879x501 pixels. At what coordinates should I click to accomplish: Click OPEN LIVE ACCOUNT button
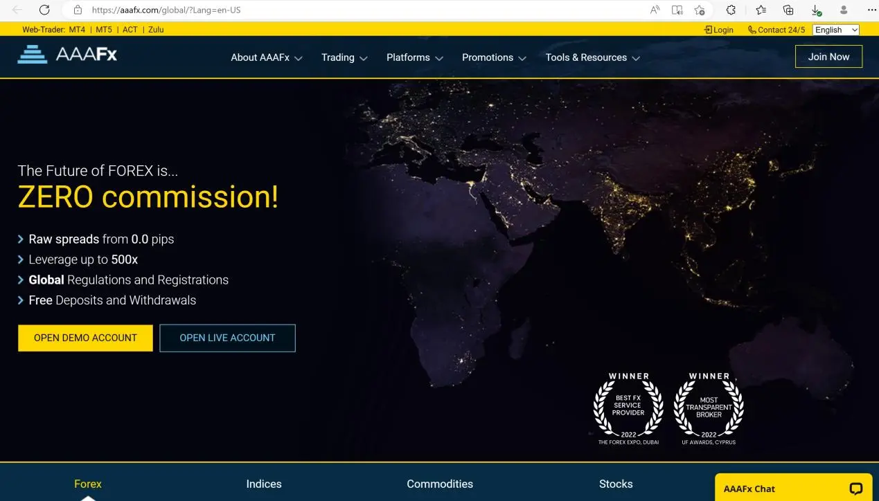[x=227, y=338]
